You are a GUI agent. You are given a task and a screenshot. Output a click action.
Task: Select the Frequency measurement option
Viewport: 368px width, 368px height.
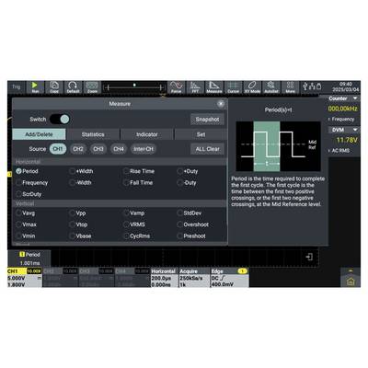click(32, 183)
